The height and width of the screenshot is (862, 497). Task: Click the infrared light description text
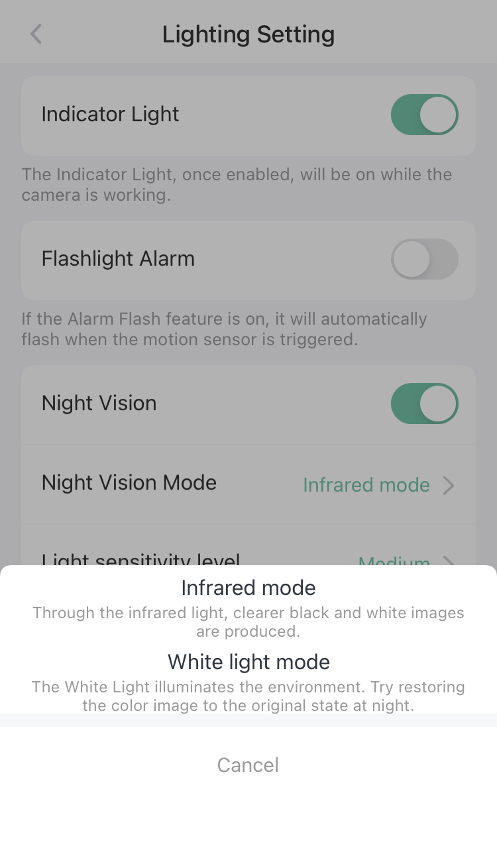point(248,622)
